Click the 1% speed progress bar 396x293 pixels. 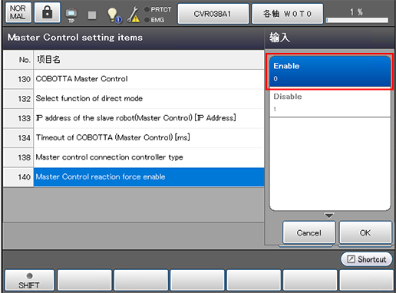357,20
